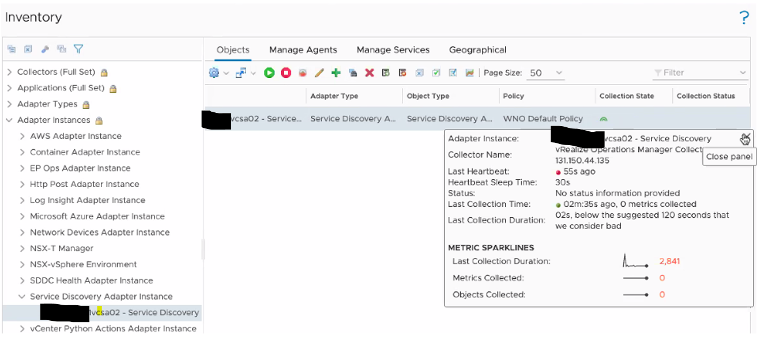Collapse the Adapter Instances tree node

(9, 120)
